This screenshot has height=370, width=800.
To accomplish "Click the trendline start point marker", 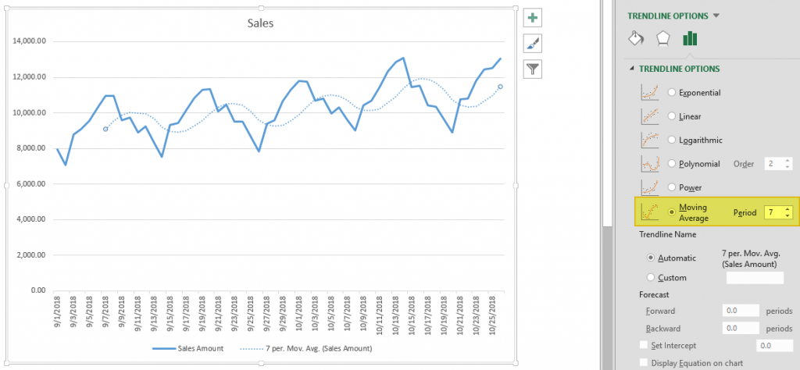I will click(x=105, y=130).
